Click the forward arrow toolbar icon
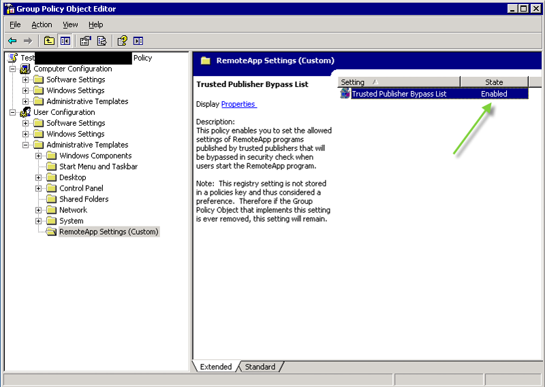The width and height of the screenshot is (545, 387). (x=28, y=41)
